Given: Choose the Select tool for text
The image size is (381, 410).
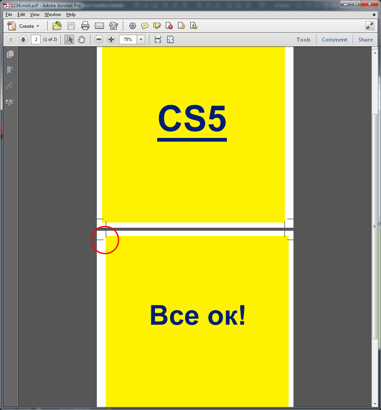Looking at the screenshot, I should (69, 40).
